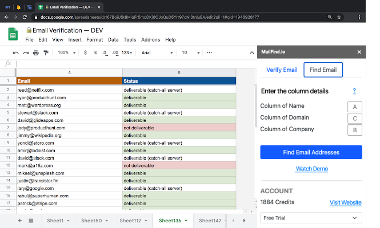
Task: Click the help question mark in sidebar
Action: tap(354, 91)
